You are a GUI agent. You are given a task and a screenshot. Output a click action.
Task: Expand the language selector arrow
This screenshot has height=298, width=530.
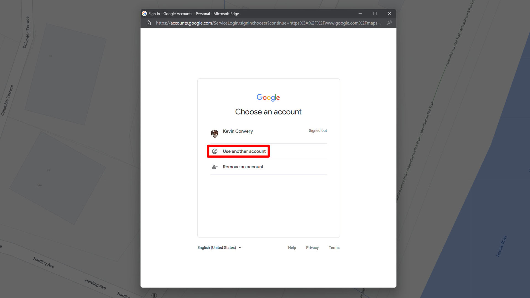(x=240, y=248)
